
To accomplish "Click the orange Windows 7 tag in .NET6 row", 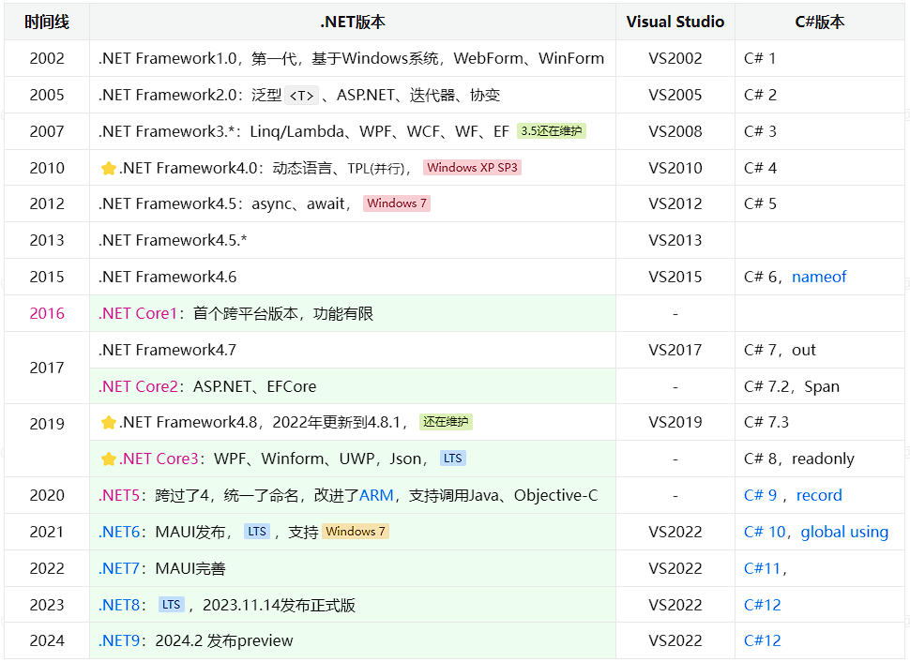I will point(356,532).
